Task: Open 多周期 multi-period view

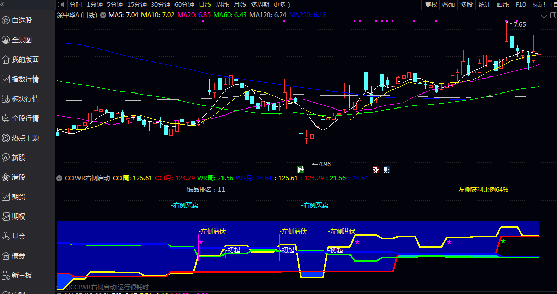Action: click(x=260, y=4)
